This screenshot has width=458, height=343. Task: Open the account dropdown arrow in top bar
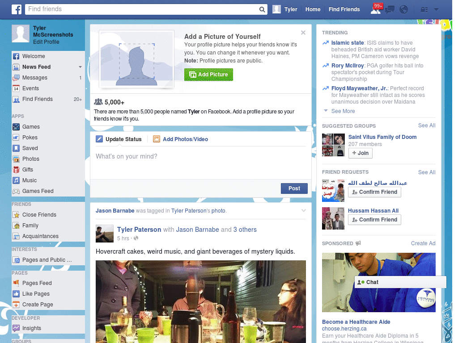pyautogui.click(x=437, y=10)
